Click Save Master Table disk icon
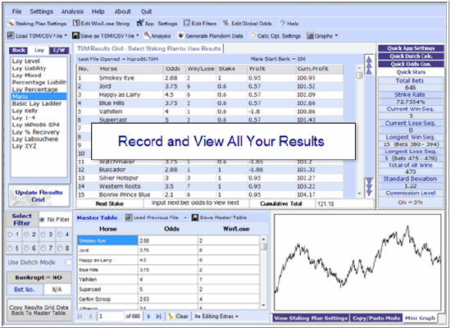451x328 pixels. tap(195, 217)
